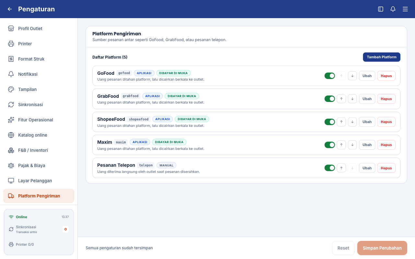The image size is (415, 259).
Task: Delete Pesanan Telepon with Hapus button
Action: tap(386, 168)
